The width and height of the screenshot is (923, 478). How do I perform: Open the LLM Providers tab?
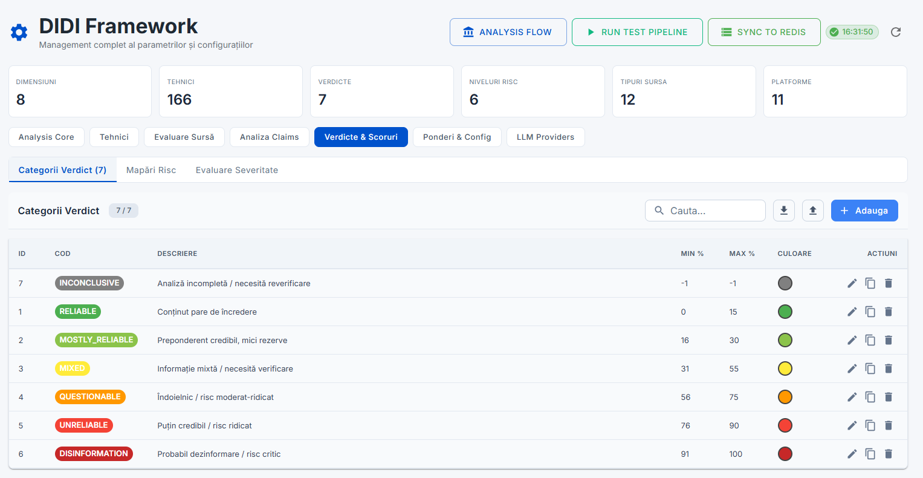tap(546, 137)
